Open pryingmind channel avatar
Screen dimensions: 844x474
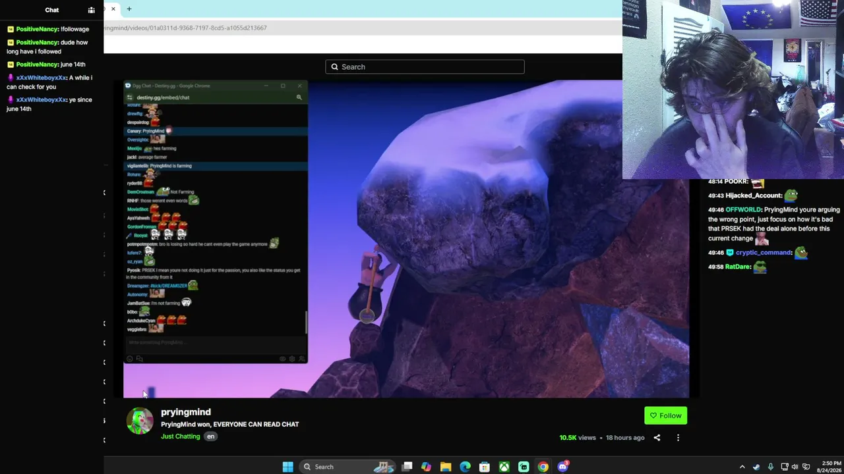(x=140, y=421)
